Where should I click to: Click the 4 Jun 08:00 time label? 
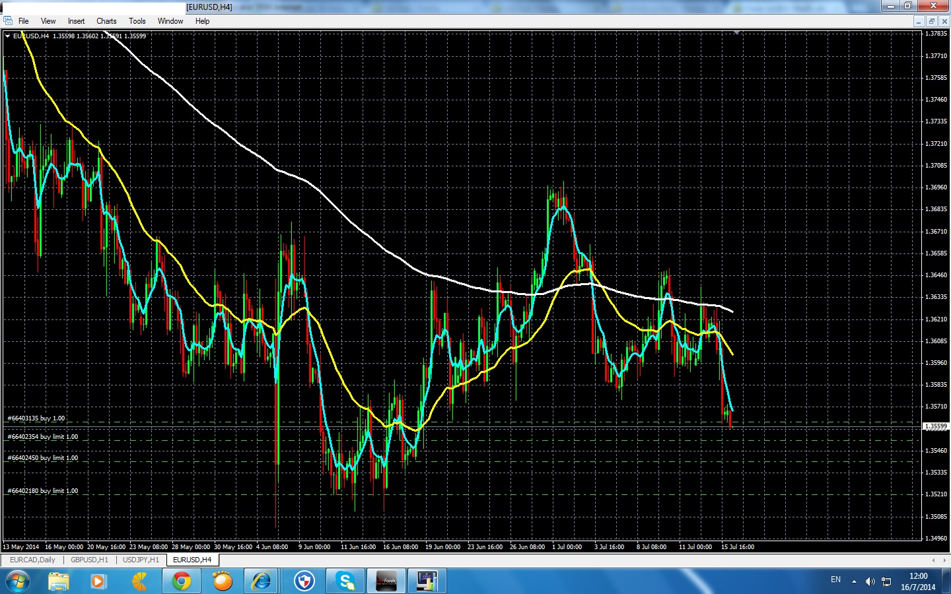(x=272, y=547)
